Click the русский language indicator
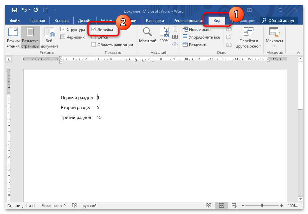Viewport: 308px width, 214px height. click(89, 206)
